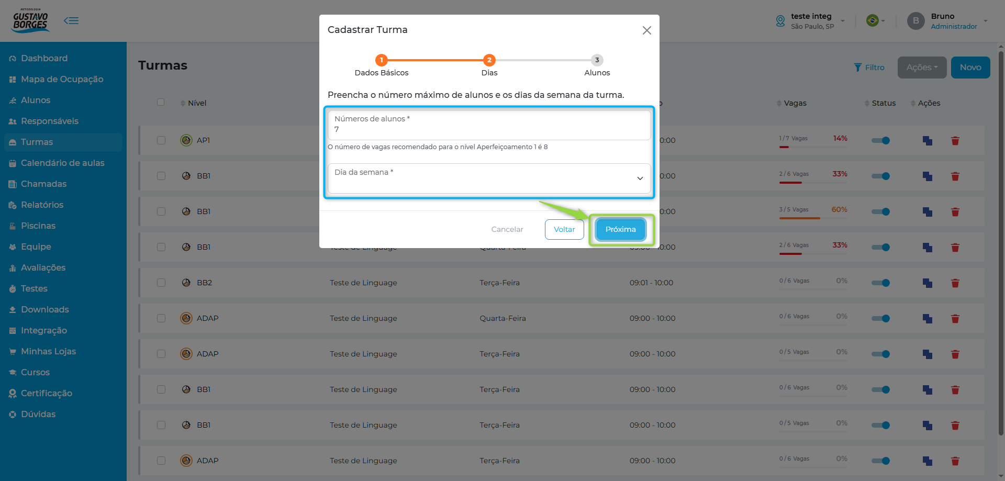Click the Downloads sidebar icon
1005x481 pixels.
tap(13, 310)
